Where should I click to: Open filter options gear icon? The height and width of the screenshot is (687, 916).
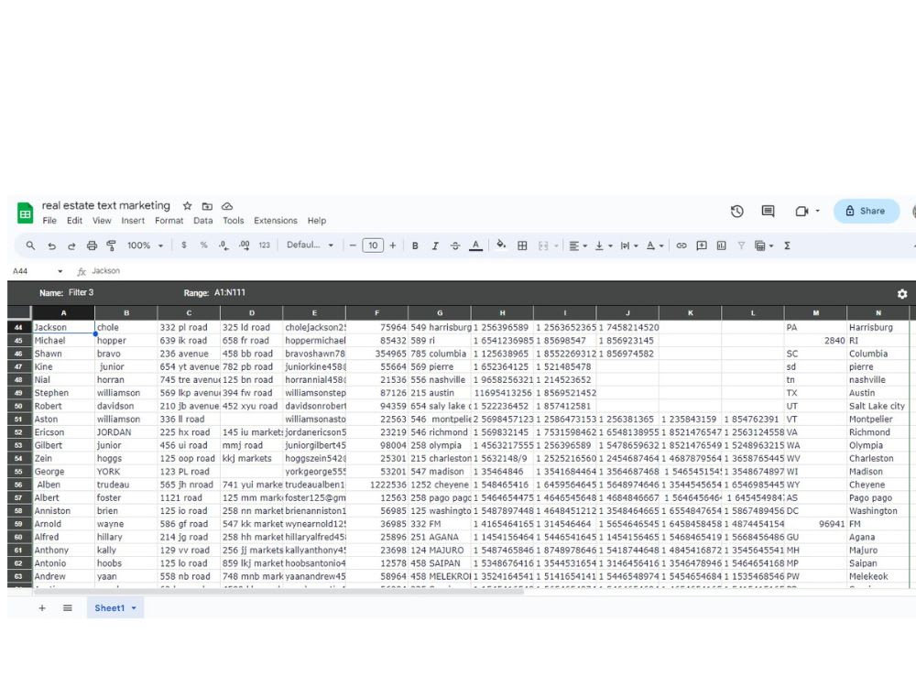coord(902,293)
